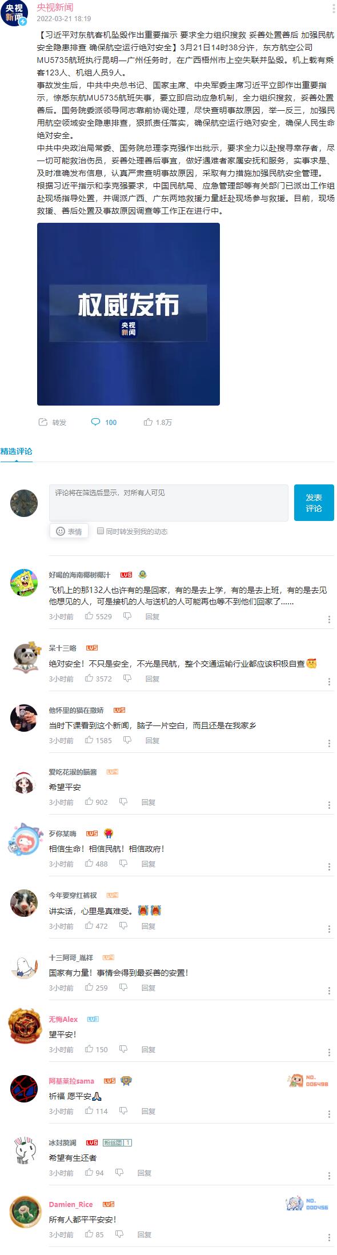Like 无悔Alex's comment with 150 likes
Viewport: 337px width, 1255px height.
tap(89, 1049)
